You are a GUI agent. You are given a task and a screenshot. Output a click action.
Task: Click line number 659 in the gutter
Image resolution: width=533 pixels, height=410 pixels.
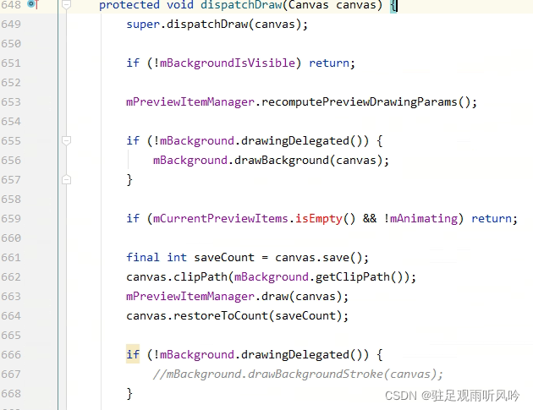pyautogui.click(x=11, y=218)
